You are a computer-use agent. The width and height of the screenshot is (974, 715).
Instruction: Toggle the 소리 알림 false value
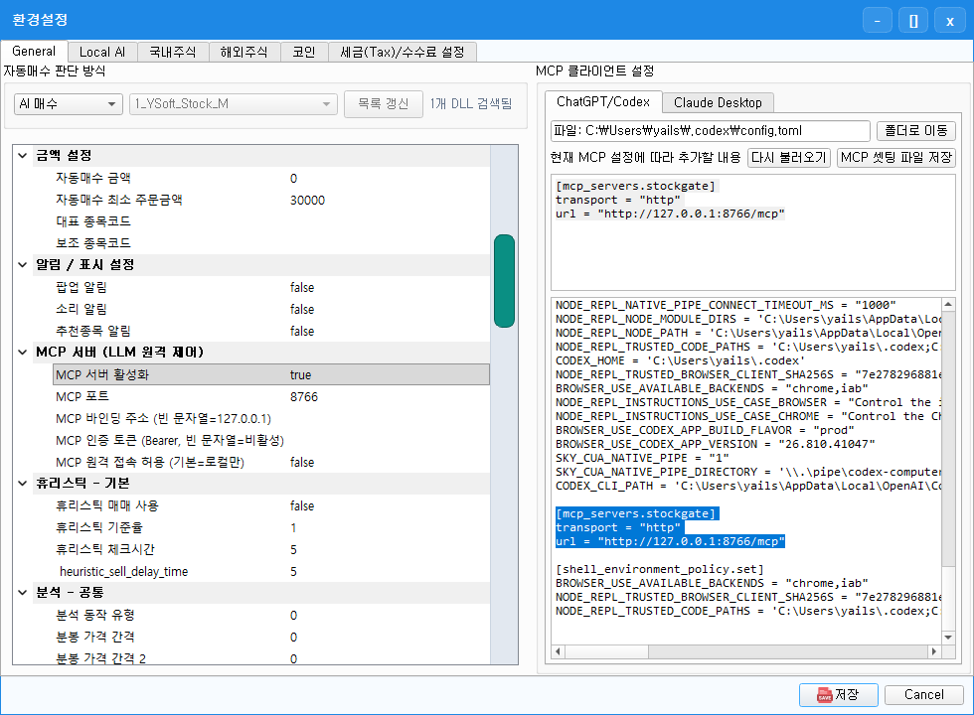(x=302, y=309)
